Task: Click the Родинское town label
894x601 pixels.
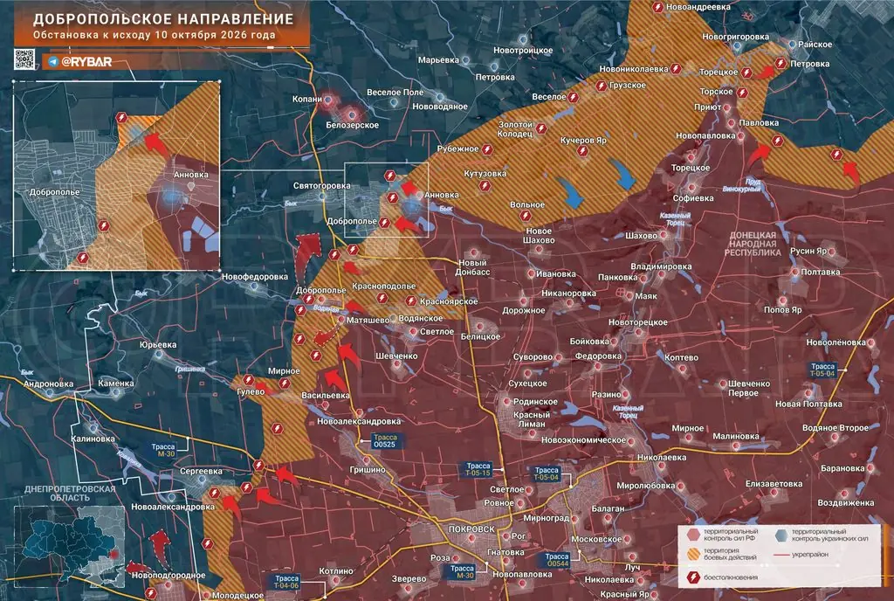Action: [x=535, y=402]
